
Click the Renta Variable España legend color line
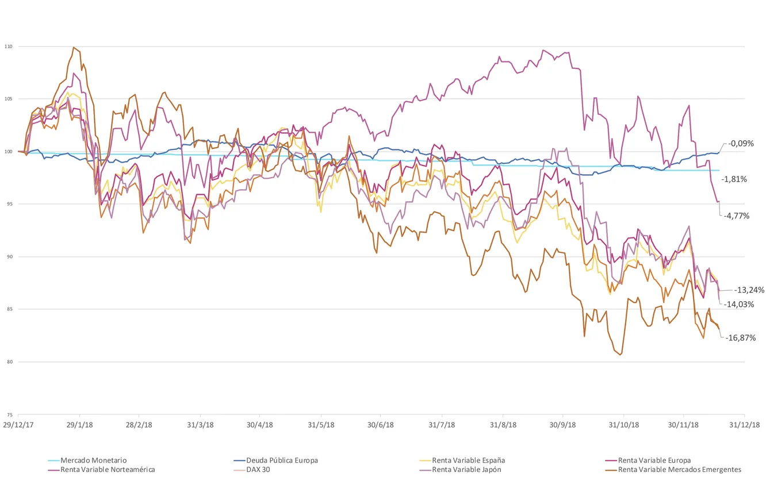[425, 460]
